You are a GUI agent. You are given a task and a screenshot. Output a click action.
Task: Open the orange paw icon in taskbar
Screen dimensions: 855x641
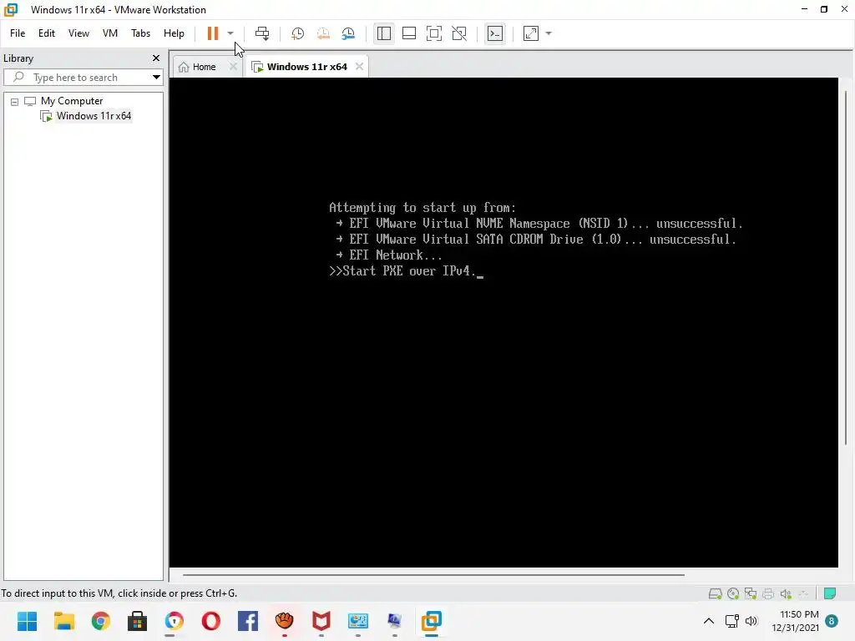[285, 621]
